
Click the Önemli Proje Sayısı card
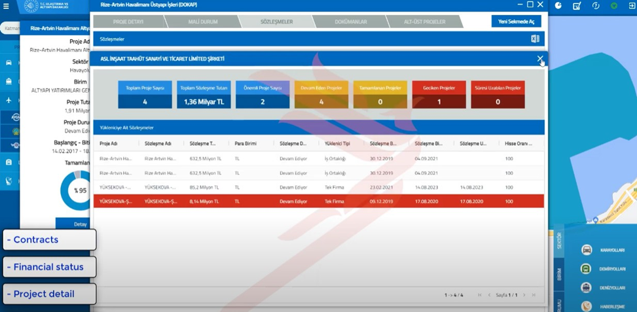[263, 95]
